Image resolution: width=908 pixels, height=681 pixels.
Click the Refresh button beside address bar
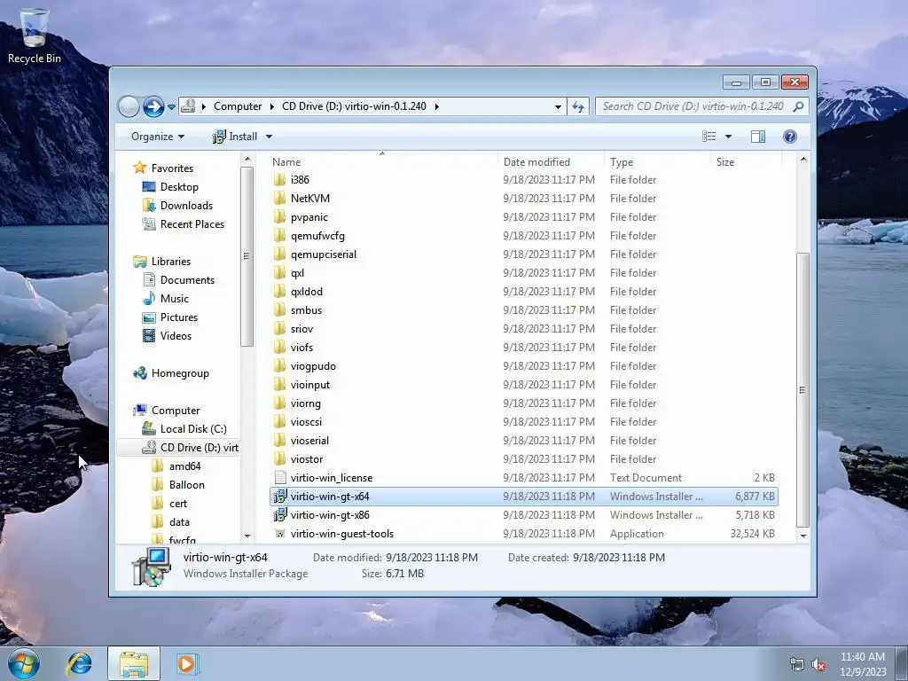[578, 106]
